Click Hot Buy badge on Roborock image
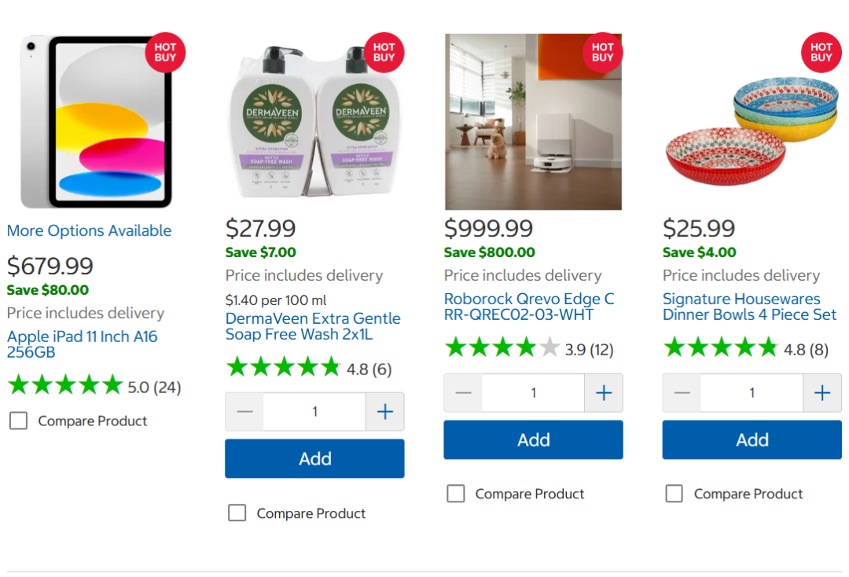Viewport: 849px width, 577px height. [602, 53]
